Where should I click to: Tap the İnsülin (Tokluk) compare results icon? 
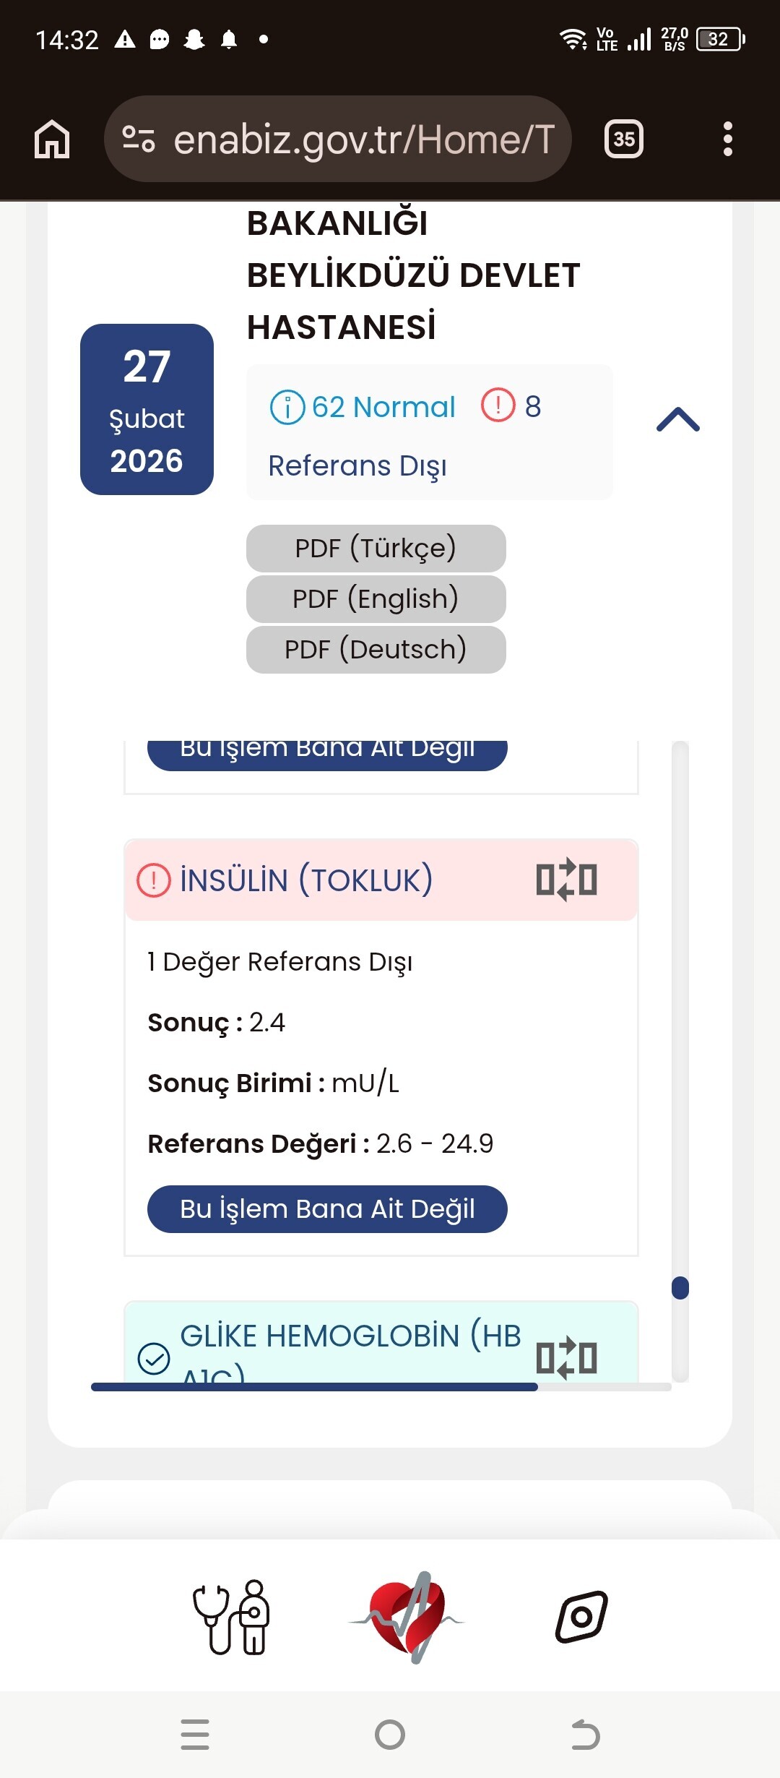(566, 880)
